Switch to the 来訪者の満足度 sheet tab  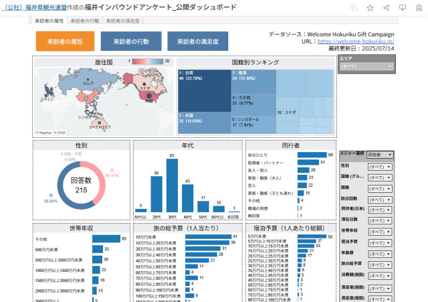coord(125,21)
